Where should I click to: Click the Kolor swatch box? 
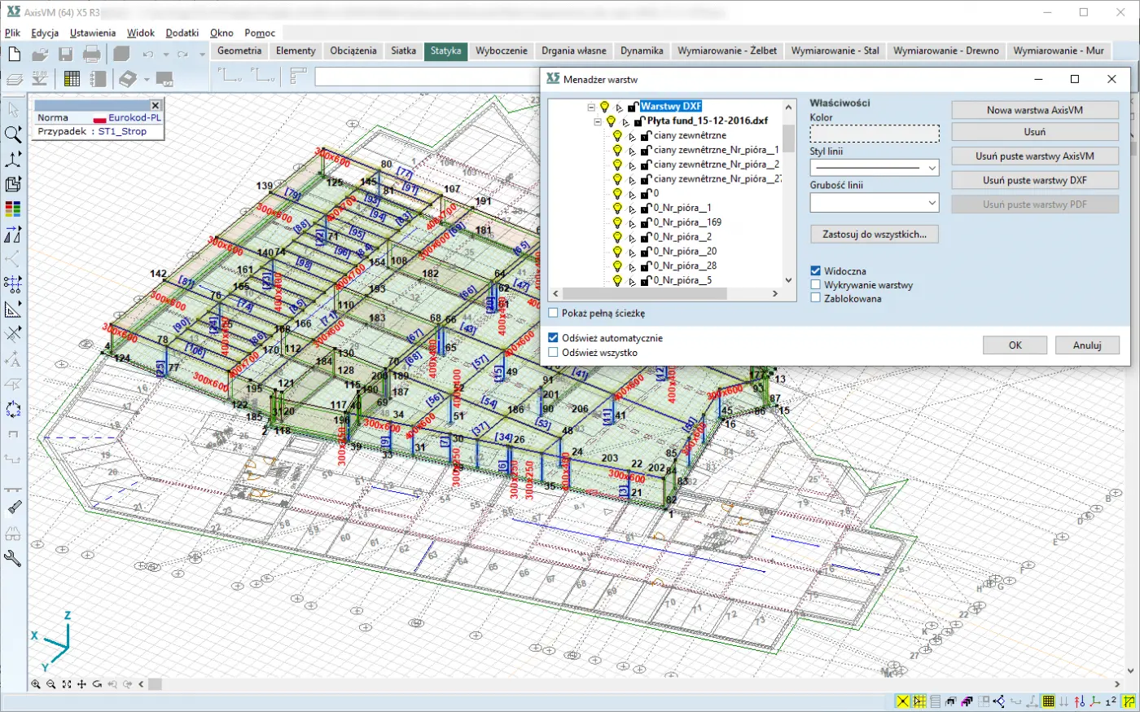click(874, 134)
